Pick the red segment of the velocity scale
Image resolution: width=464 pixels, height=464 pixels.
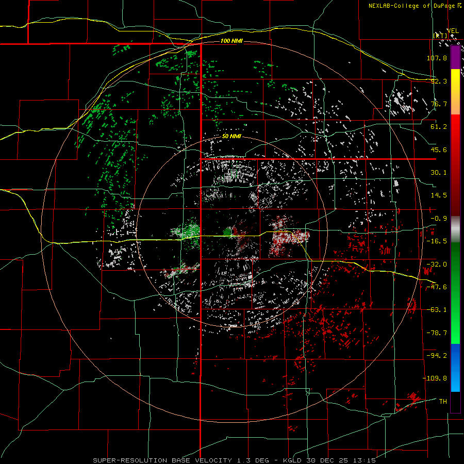[x=455, y=165]
